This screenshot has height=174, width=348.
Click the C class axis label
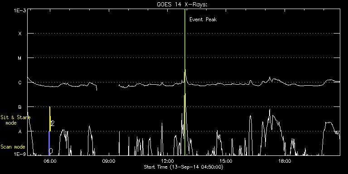click(20, 82)
